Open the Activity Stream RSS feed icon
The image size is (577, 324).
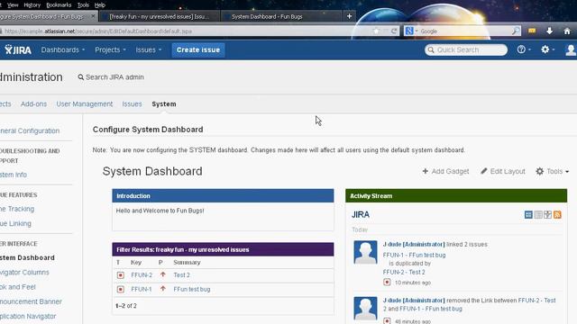(x=557, y=214)
